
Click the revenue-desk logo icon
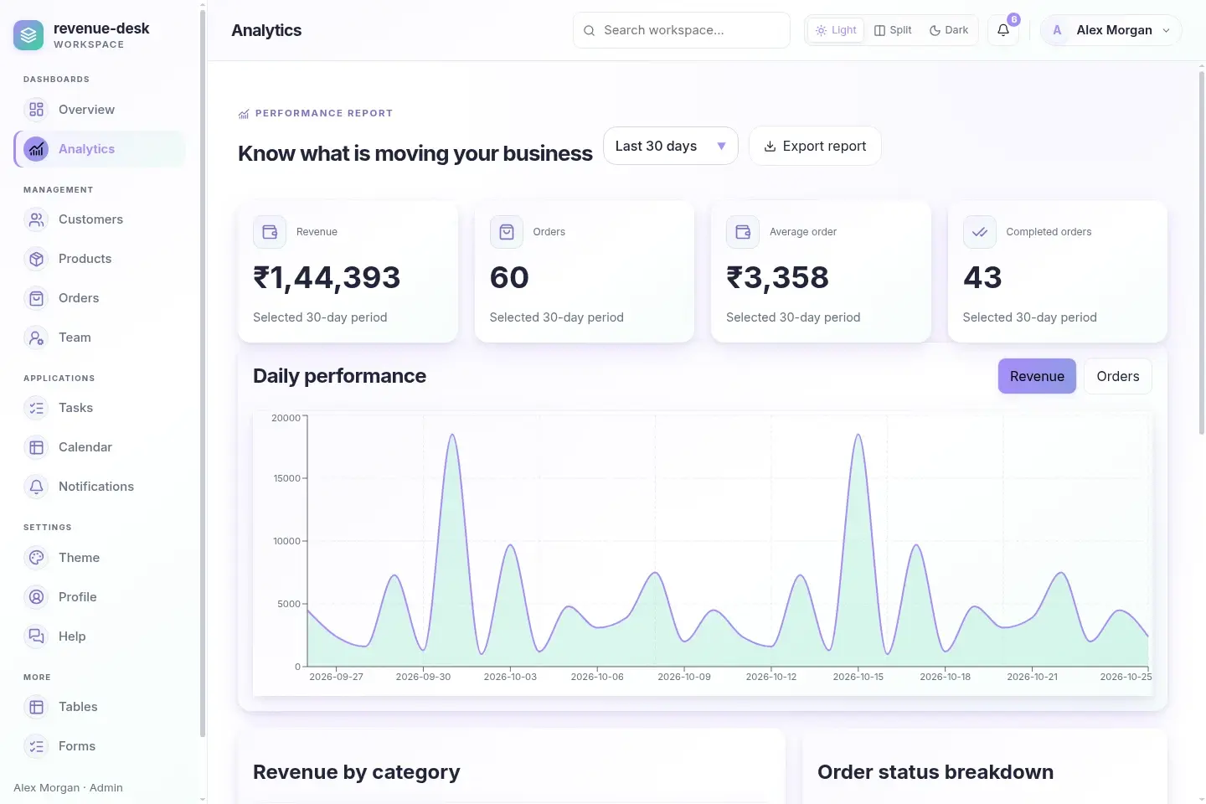[x=28, y=35]
